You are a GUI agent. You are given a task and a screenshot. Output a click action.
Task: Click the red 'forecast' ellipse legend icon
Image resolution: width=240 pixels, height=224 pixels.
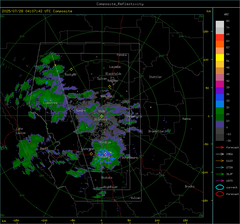coord(220,194)
